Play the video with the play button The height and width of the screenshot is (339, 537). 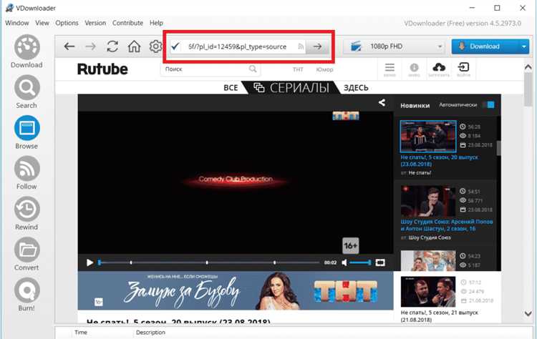pyautogui.click(x=89, y=262)
